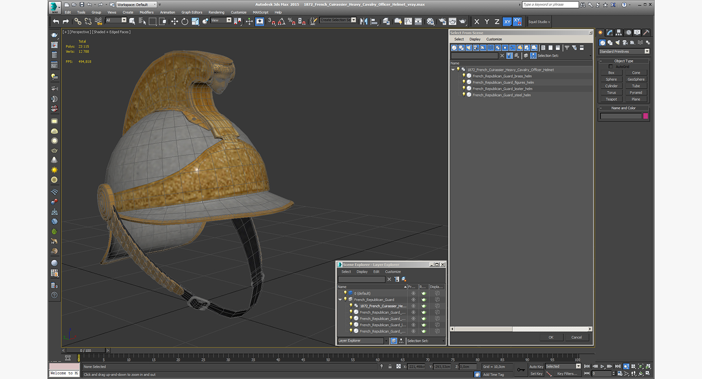The image size is (702, 379).
Task: Open Display menu in Select From Scene
Action: [475, 39]
